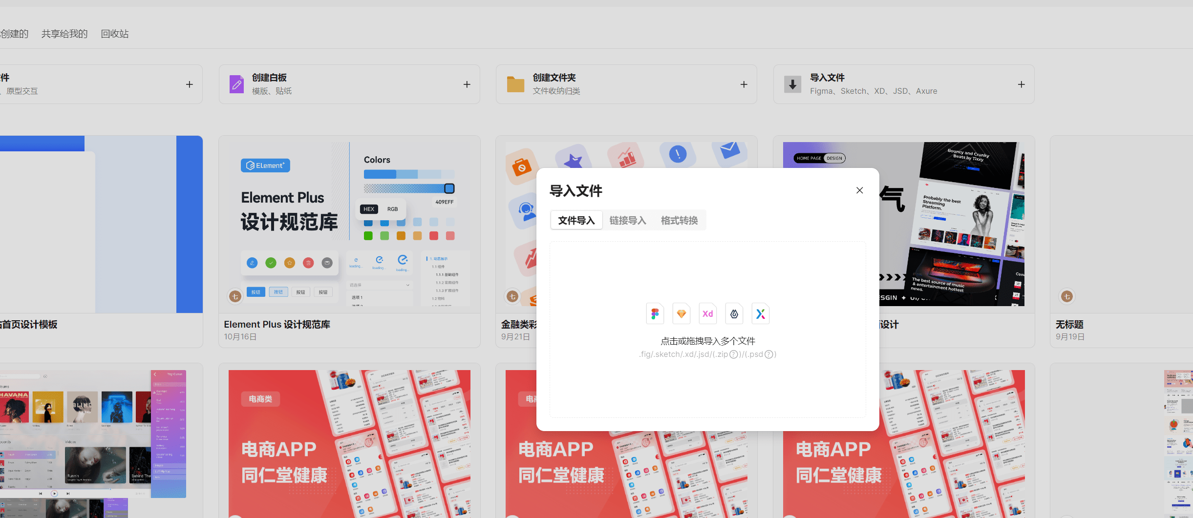This screenshot has width=1193, height=518.
Task: Click the plus on 创建文件夹 card
Action: pos(744,84)
